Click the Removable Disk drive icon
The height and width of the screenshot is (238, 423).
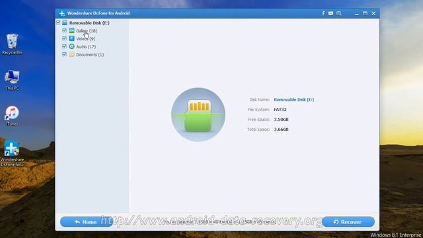click(65, 22)
